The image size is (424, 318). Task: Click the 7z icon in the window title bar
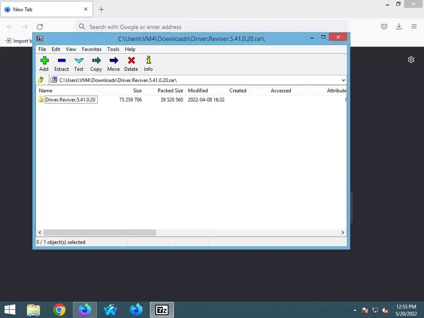[40, 39]
